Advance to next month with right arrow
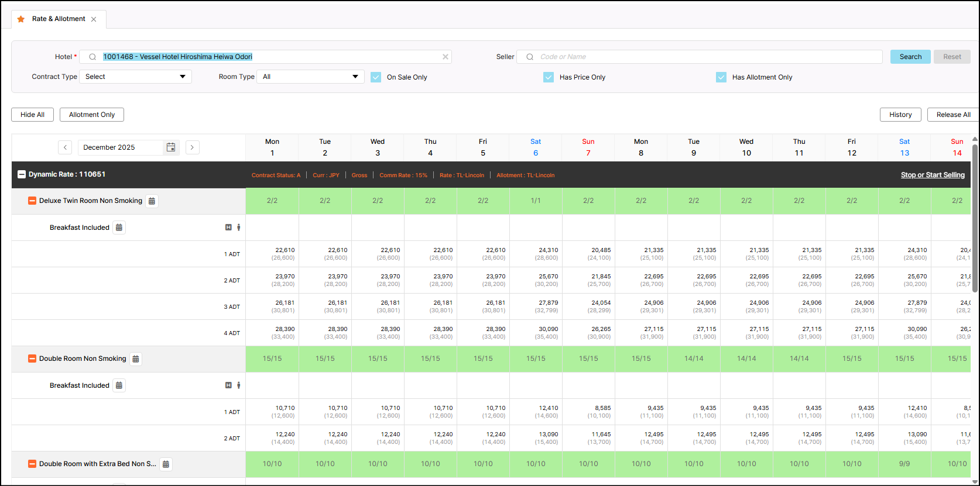Screen dimensions: 980x486 pos(192,147)
